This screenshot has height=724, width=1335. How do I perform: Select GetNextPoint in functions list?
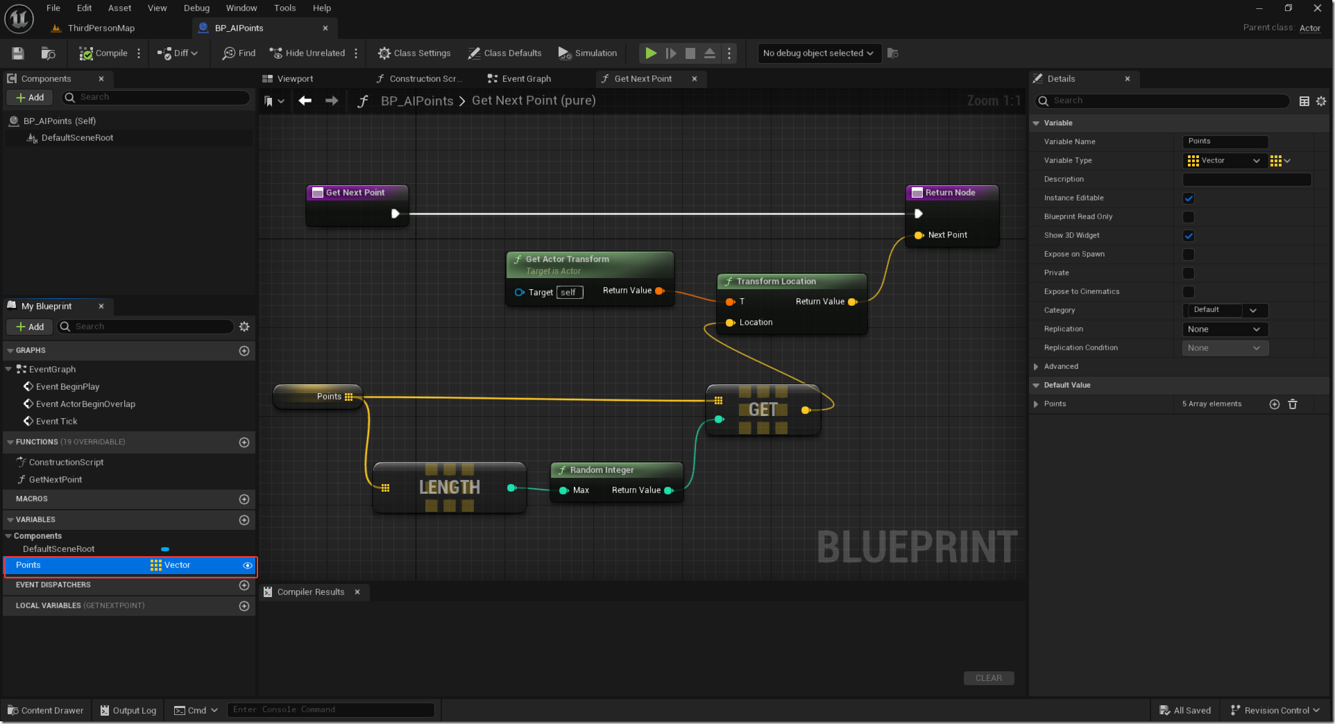(56, 480)
